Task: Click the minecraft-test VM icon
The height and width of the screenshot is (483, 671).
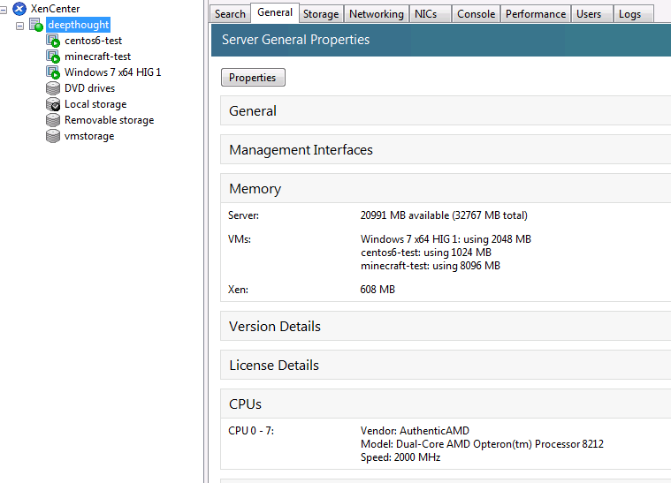Action: (53, 57)
